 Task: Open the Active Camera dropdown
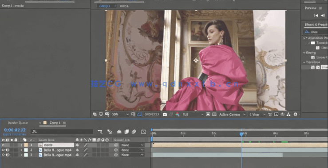click(x=232, y=114)
